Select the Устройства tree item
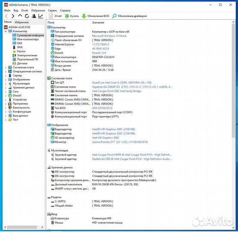The height and width of the screenshot is (232, 238). coord(18,100)
